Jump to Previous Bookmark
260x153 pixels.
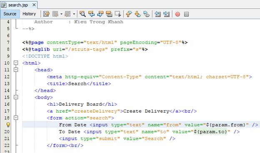click(x=129, y=14)
